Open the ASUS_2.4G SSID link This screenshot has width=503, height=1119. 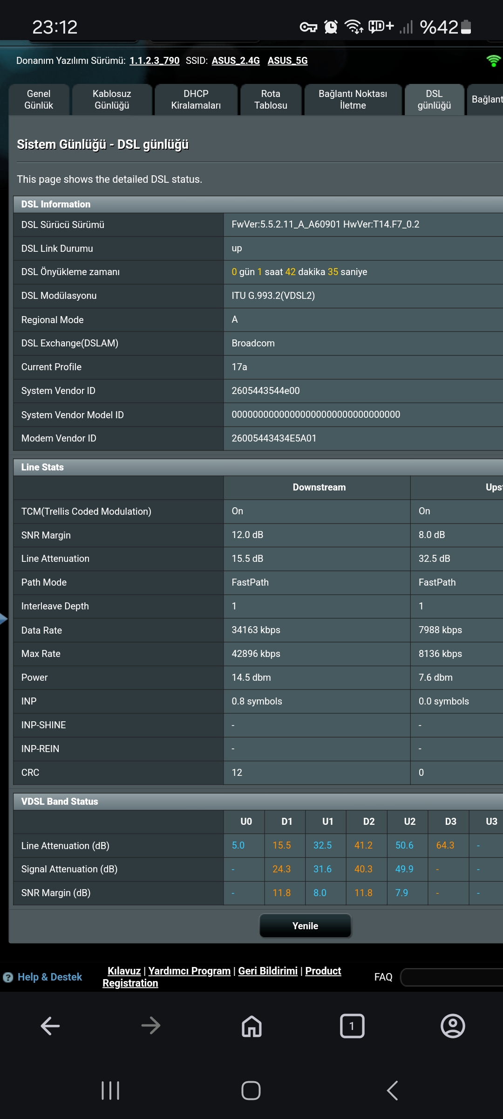pos(236,61)
